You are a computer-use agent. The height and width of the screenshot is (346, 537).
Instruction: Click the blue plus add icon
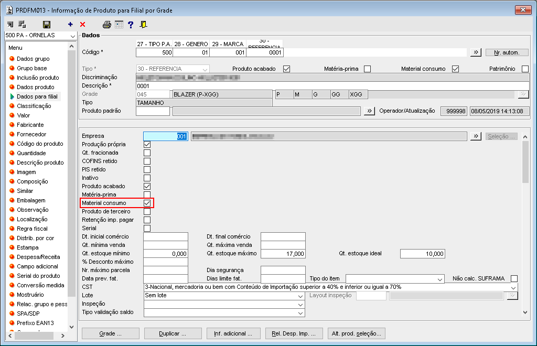pos(70,25)
